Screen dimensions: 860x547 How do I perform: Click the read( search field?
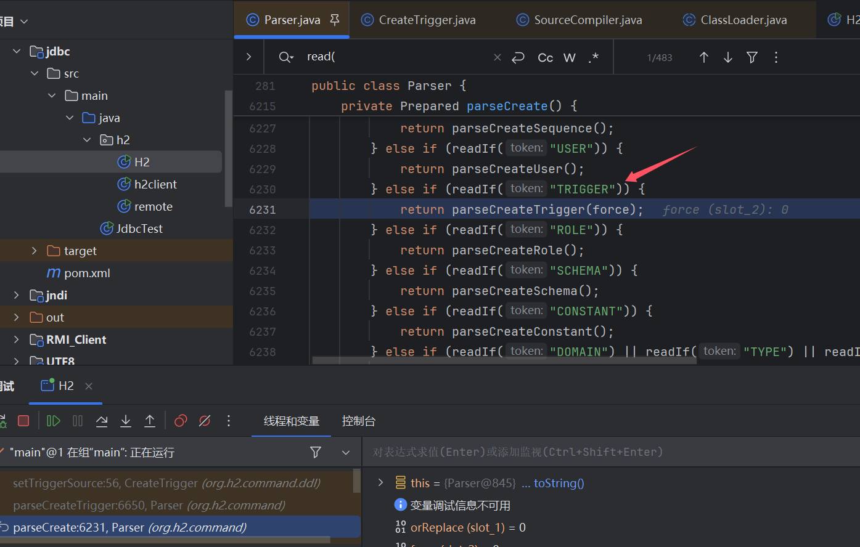point(395,57)
